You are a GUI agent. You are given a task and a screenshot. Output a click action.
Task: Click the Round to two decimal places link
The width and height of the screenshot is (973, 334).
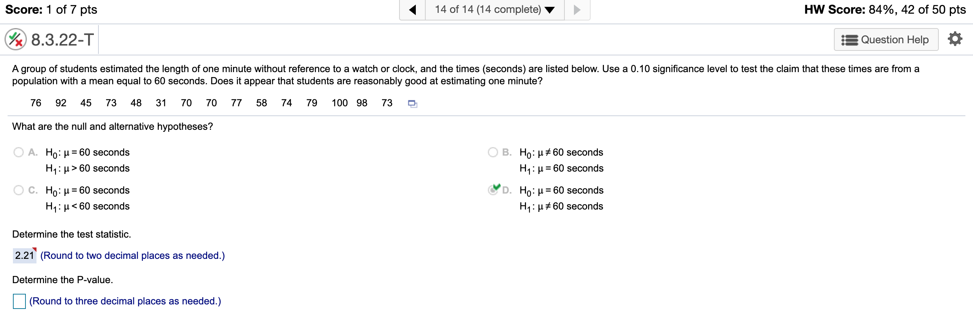(x=133, y=255)
